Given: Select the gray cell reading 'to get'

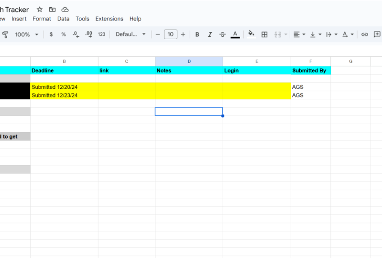Looking at the screenshot, I should click(15, 136).
